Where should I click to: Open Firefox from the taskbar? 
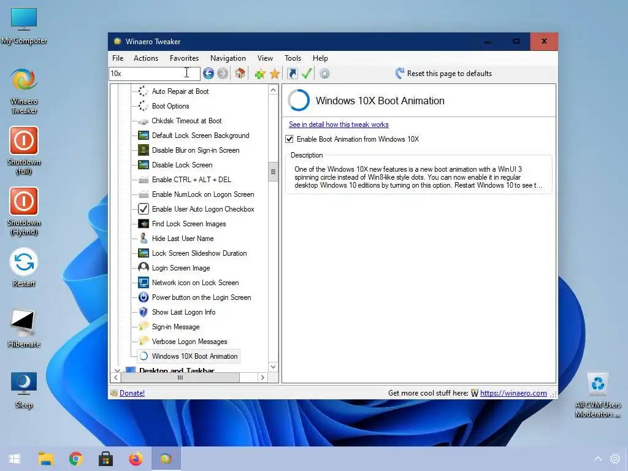(x=136, y=459)
